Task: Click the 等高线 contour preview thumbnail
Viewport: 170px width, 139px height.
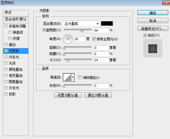Action: (67, 77)
